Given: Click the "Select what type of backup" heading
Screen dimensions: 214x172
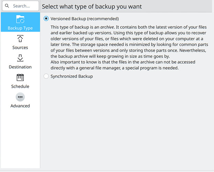Looking at the screenshot, I should 92,7.
